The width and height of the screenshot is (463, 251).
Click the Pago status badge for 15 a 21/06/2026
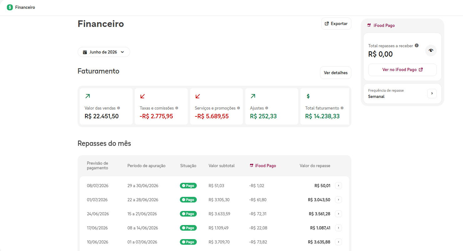(188, 214)
